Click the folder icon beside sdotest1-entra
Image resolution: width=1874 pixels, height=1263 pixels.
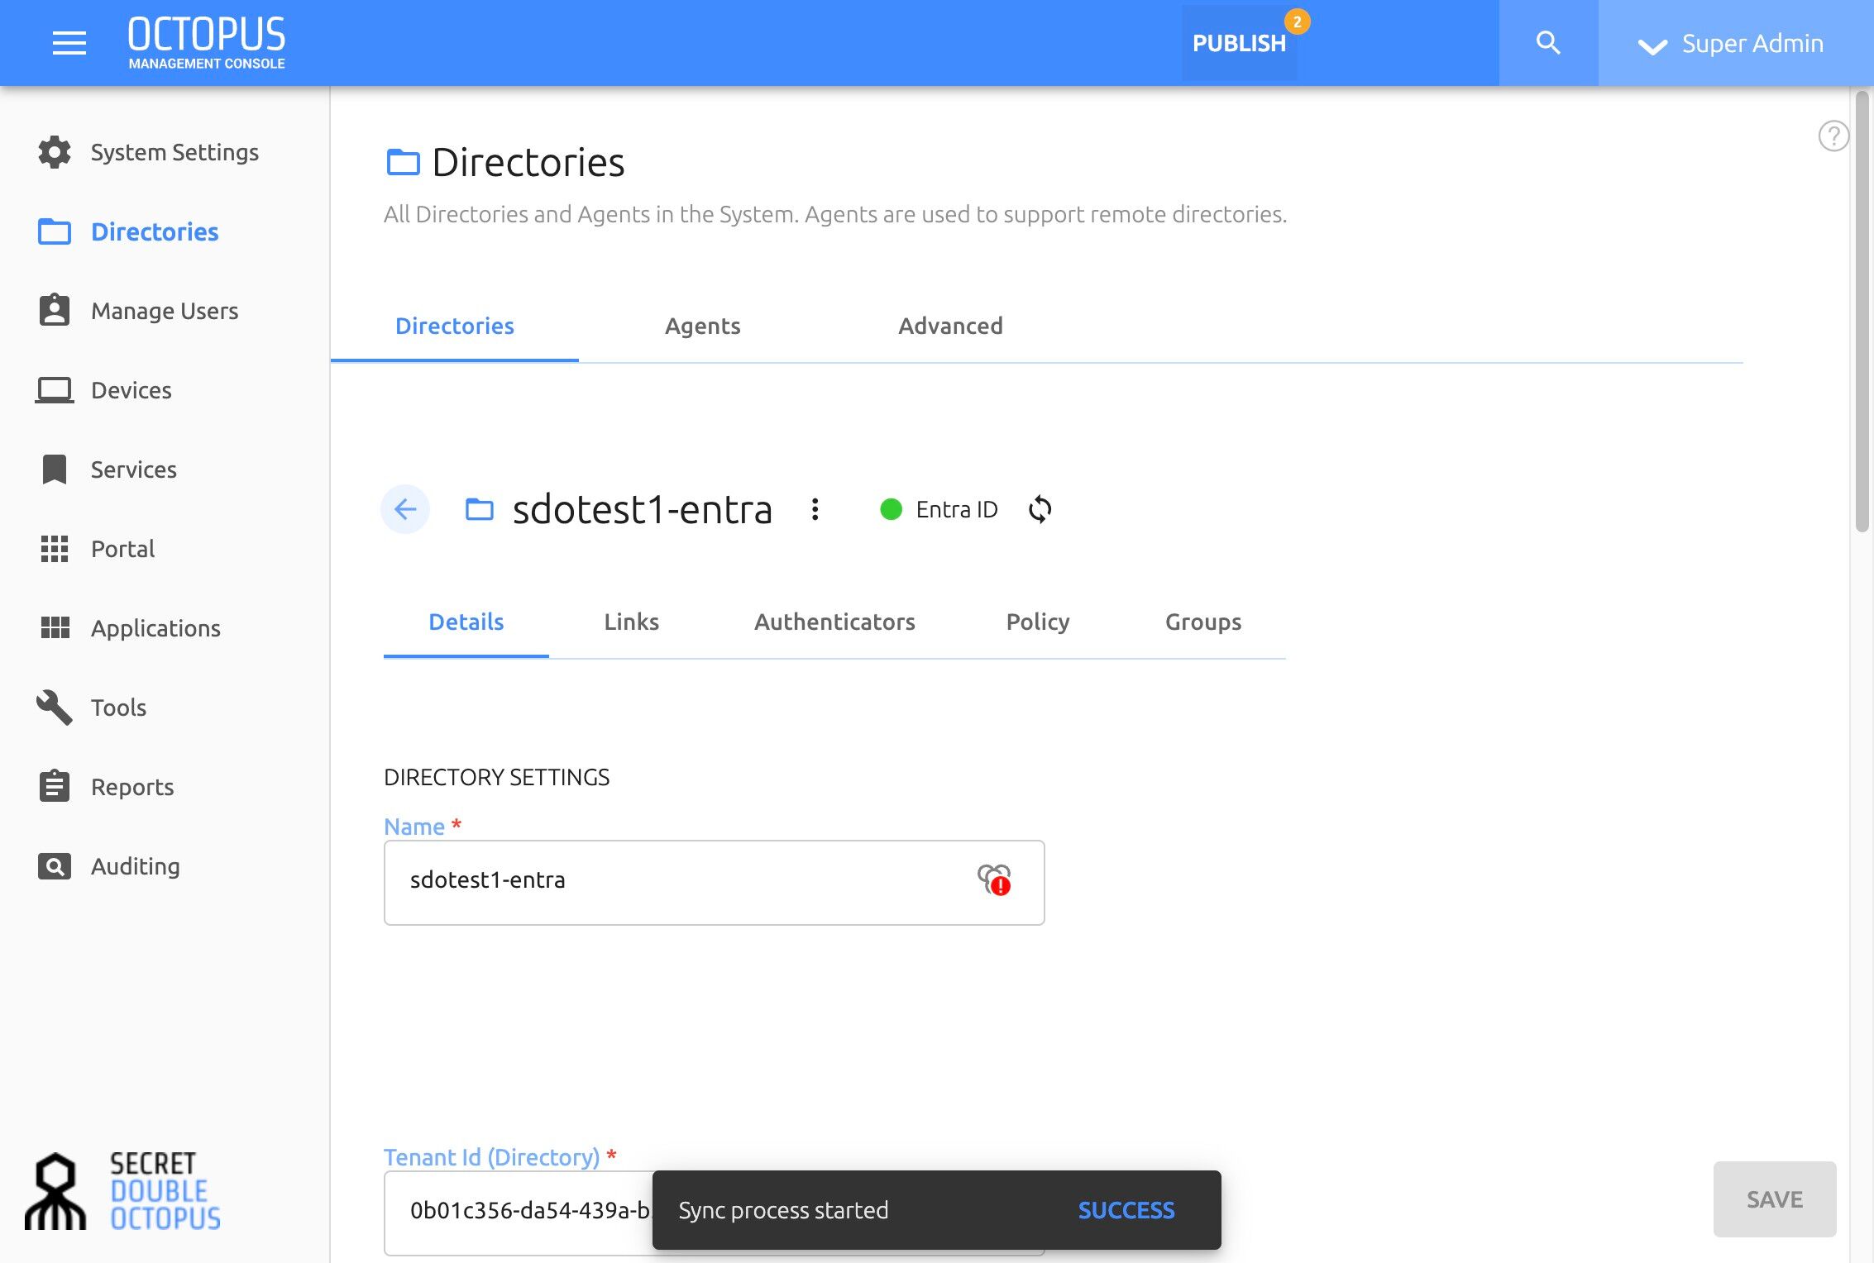click(480, 509)
